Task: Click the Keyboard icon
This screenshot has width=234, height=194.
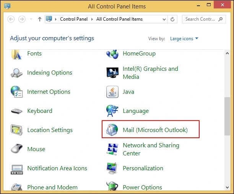Action: pos(16,111)
